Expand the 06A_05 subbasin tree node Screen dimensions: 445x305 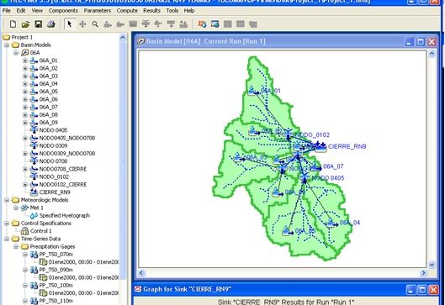25,92
